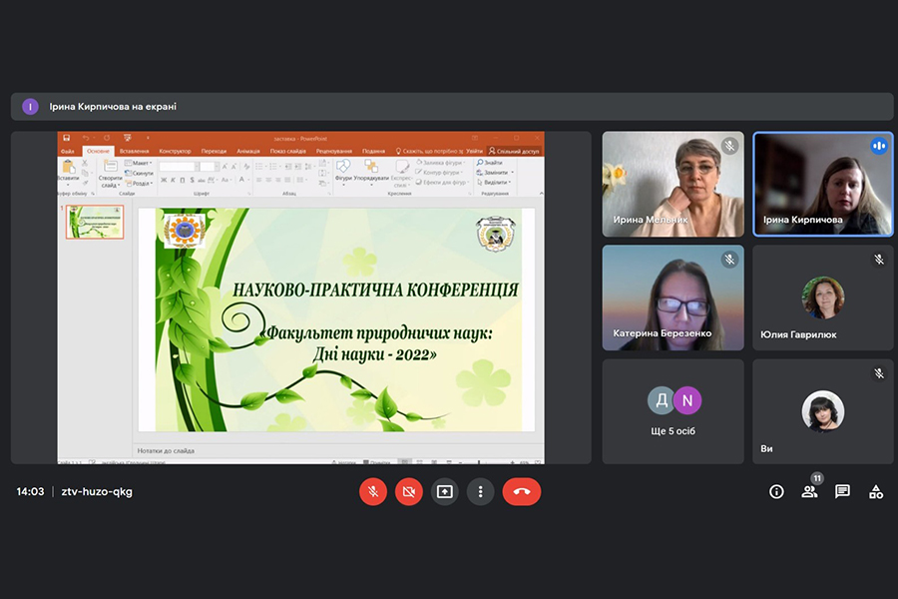This screenshot has height=599, width=898.
Task: Click the Save icon in PowerPoint title bar
Action: (x=67, y=138)
